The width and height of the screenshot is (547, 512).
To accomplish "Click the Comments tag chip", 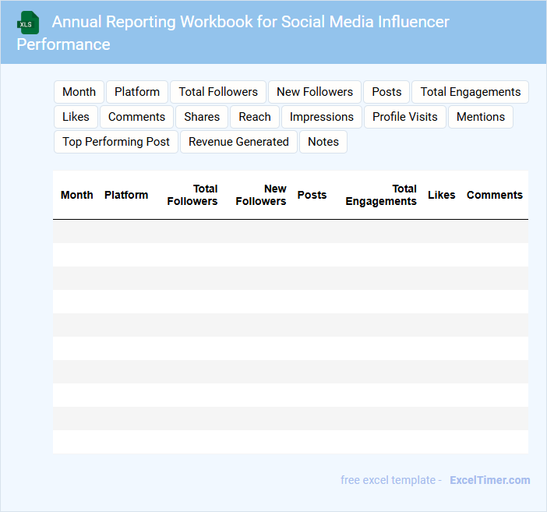I will pos(136,117).
